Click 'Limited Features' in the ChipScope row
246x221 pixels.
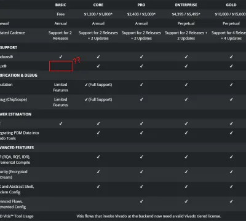60,102
